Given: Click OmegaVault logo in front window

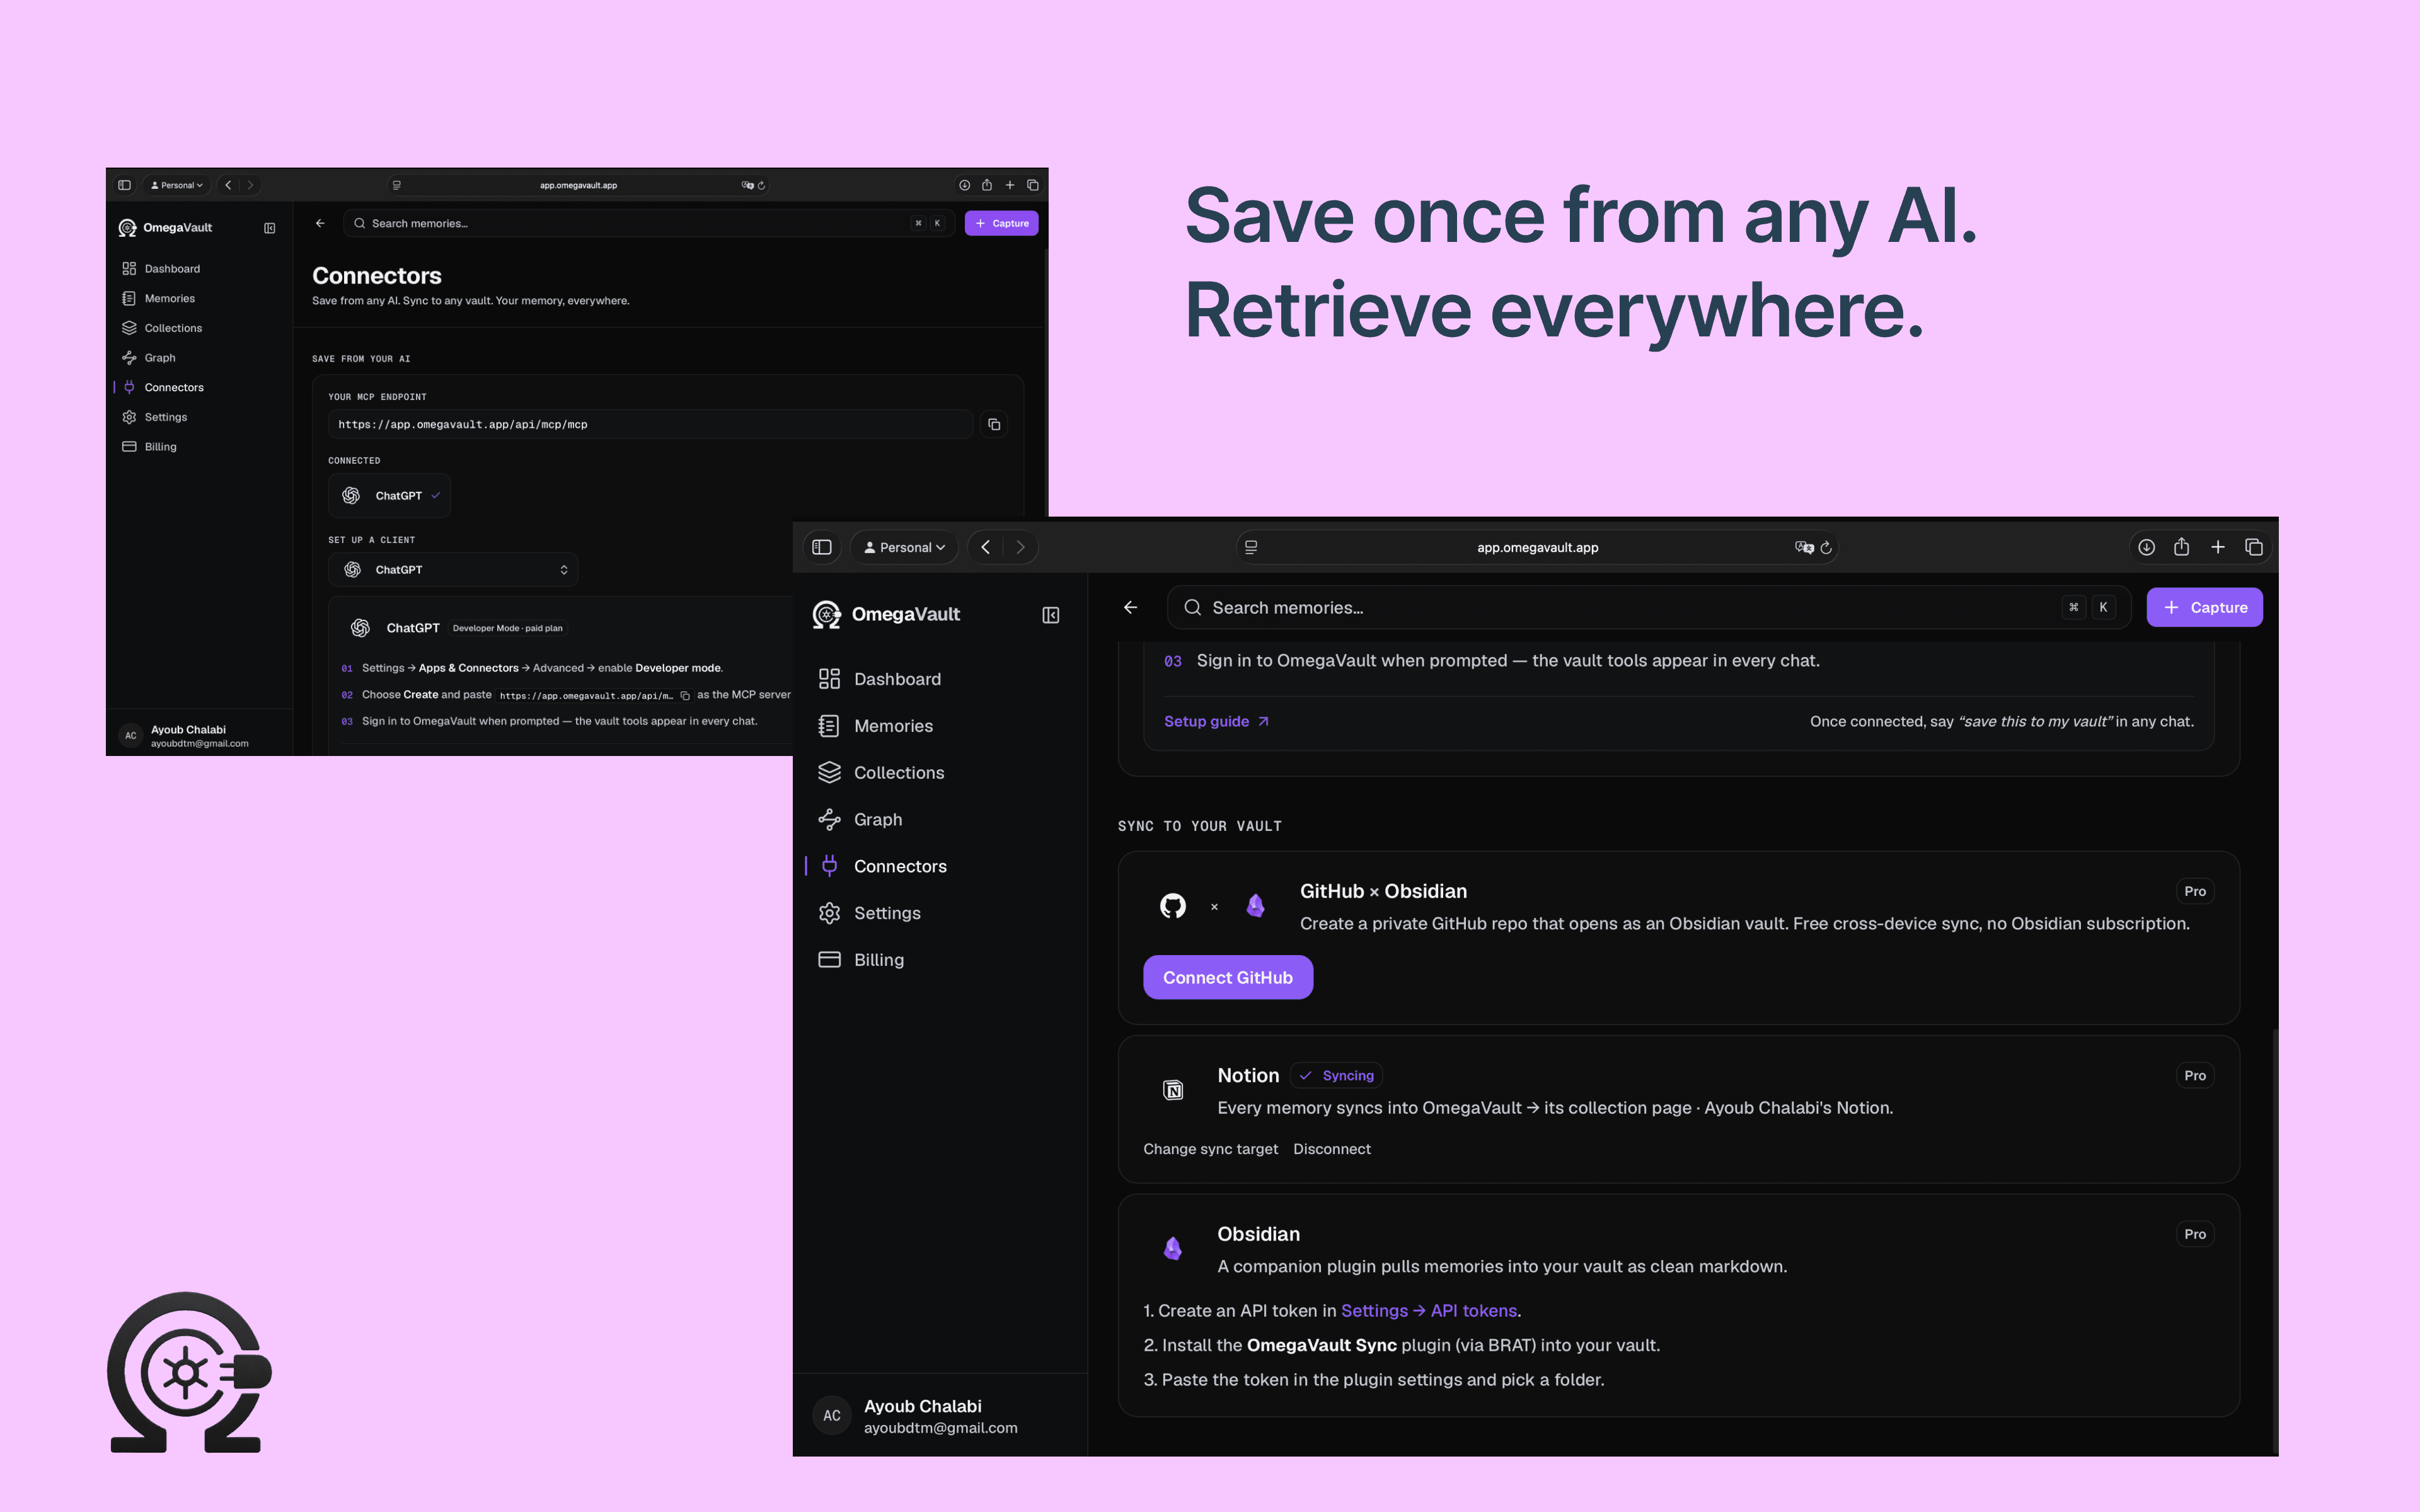Looking at the screenshot, I should click(x=886, y=614).
